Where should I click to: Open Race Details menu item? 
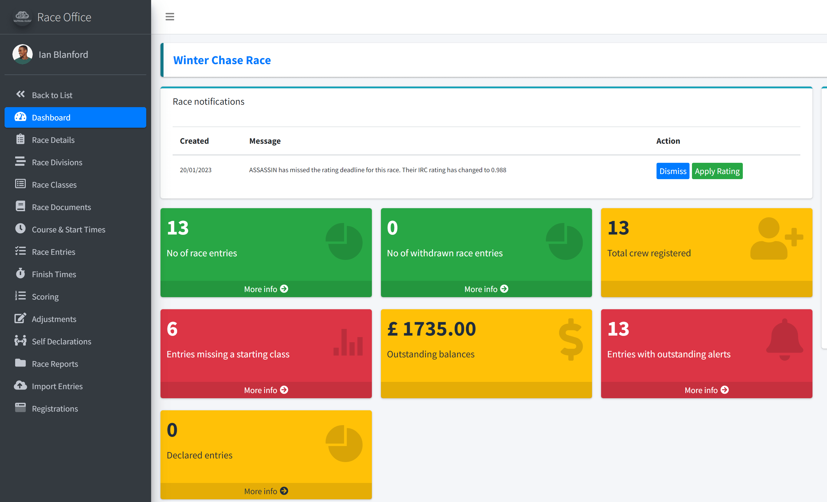75,140
